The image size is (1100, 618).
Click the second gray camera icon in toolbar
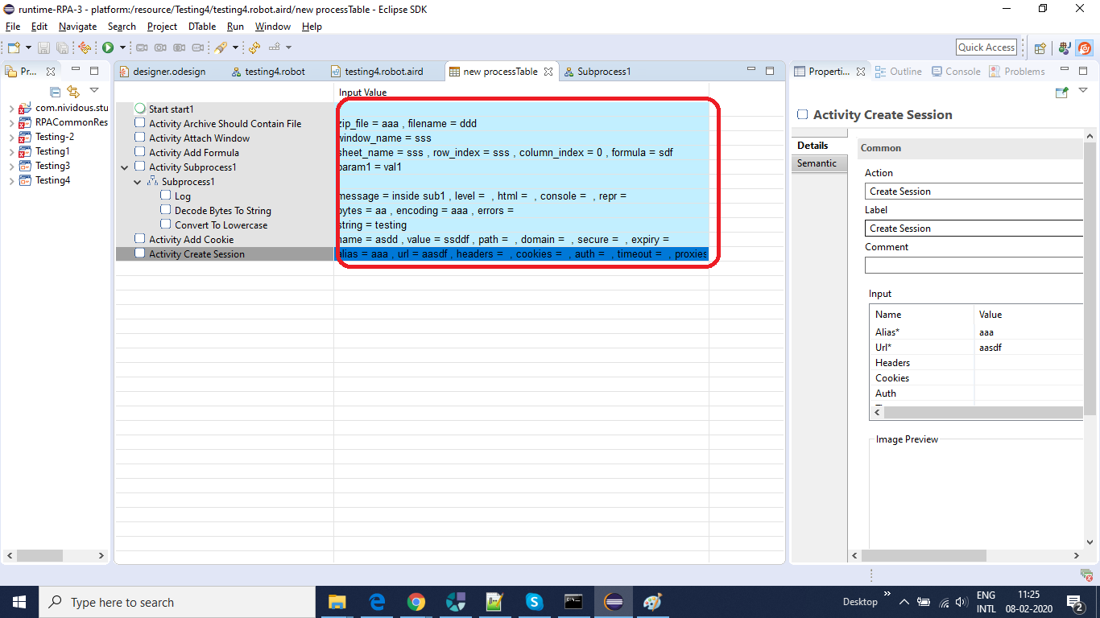pos(160,48)
